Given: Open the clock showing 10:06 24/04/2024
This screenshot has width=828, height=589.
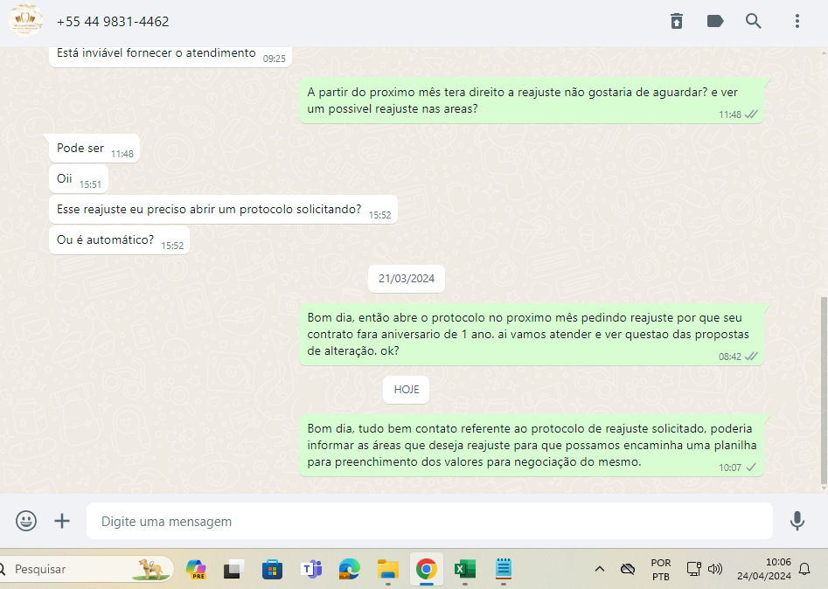Looking at the screenshot, I should (763, 569).
